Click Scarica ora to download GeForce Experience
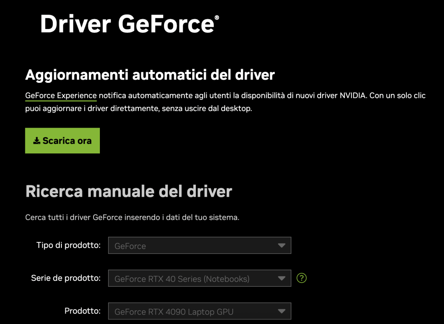This screenshot has height=324, width=444. pyautogui.click(x=62, y=140)
